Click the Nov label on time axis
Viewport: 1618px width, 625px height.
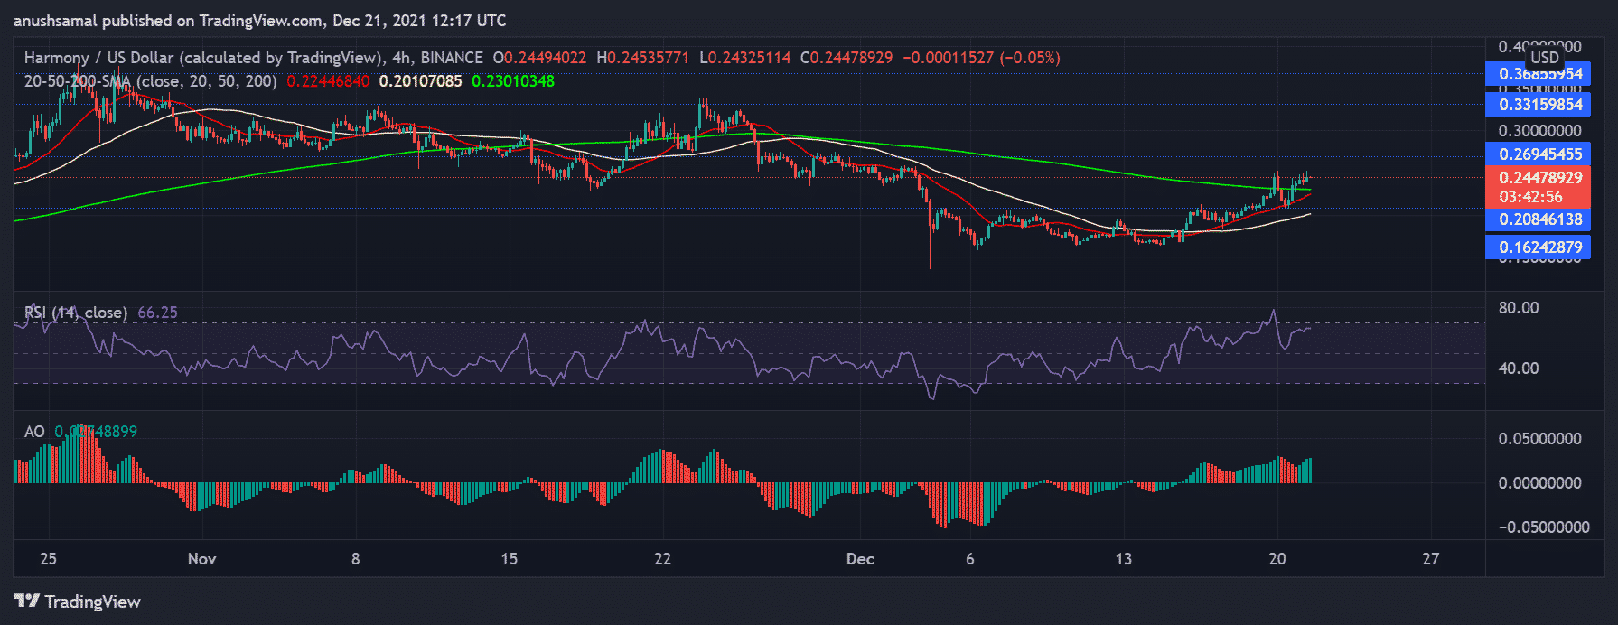201,559
